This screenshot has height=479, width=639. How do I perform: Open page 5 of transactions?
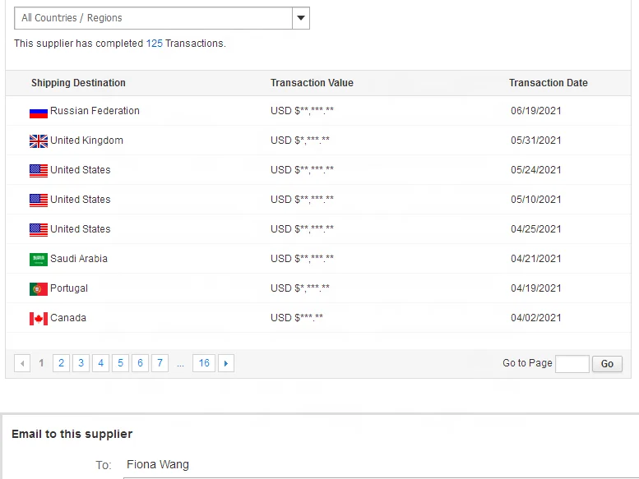coord(121,363)
